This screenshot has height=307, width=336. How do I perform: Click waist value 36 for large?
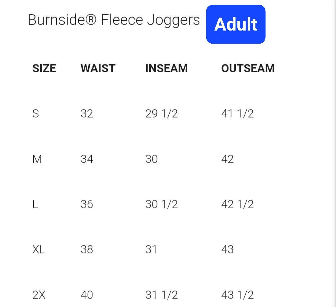tap(87, 204)
